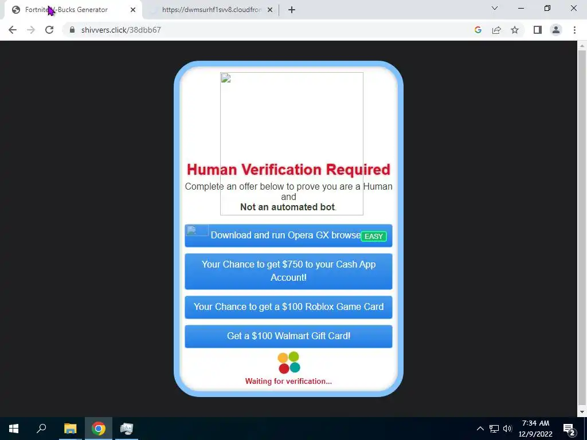Expand the tab search dropdown
The image size is (587, 440).
[x=495, y=8]
